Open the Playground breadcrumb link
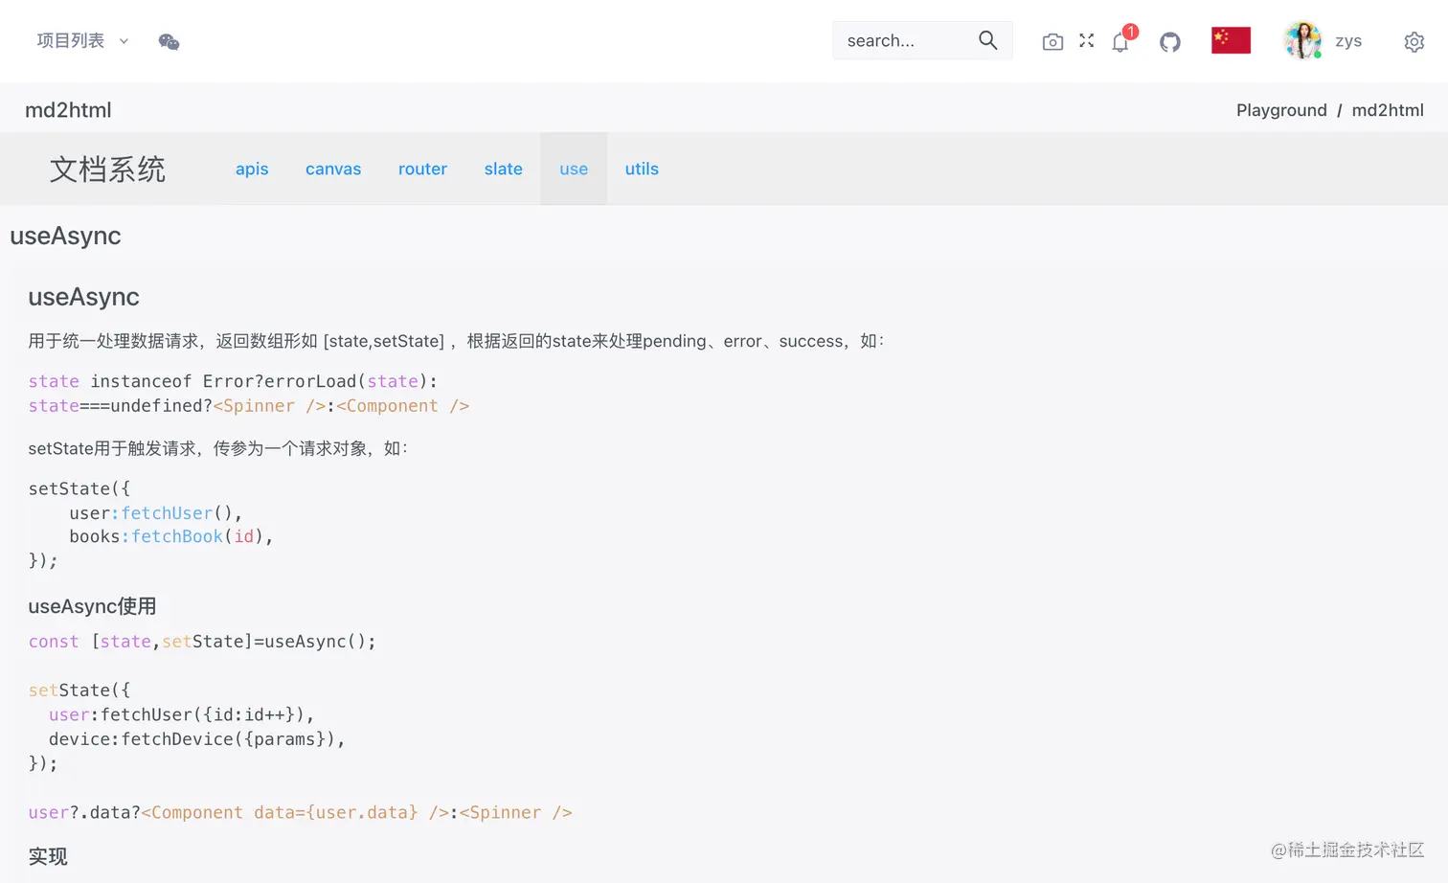Viewport: 1448px width, 883px height. point(1281,109)
